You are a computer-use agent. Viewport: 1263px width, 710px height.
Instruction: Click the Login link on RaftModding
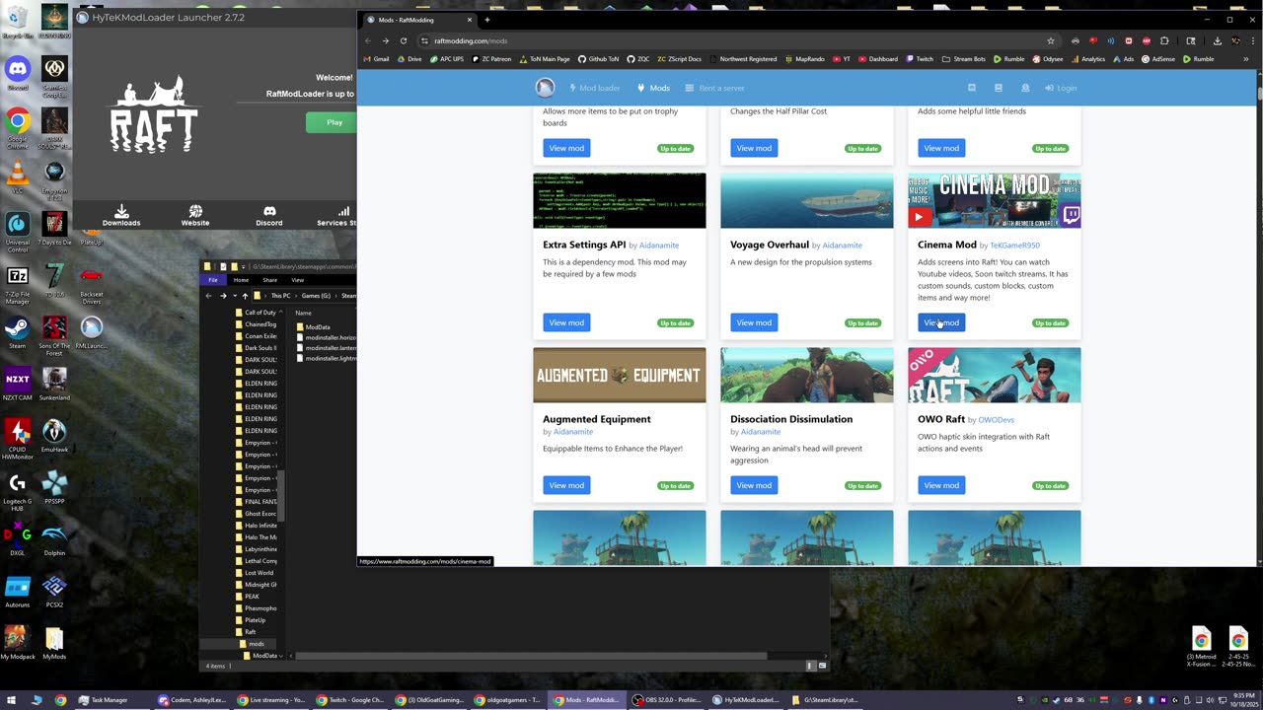pyautogui.click(x=1061, y=88)
